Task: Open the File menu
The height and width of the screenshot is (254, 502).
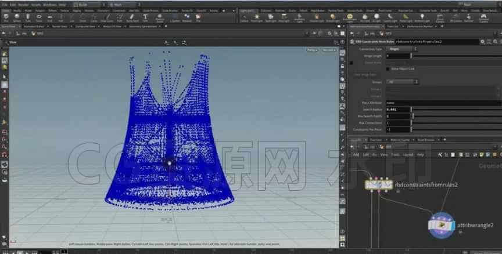Action: tap(5, 5)
